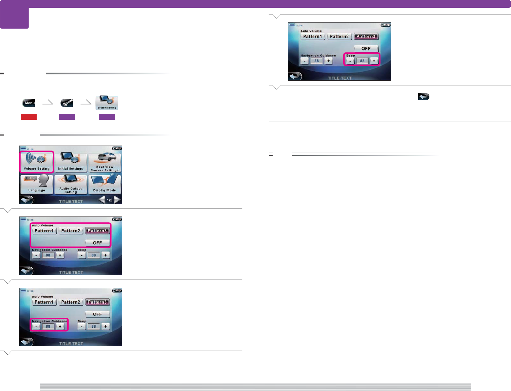Image resolution: width=511 pixels, height=391 pixels.
Task: Go back from the settings grid screen
Action: (x=26, y=200)
